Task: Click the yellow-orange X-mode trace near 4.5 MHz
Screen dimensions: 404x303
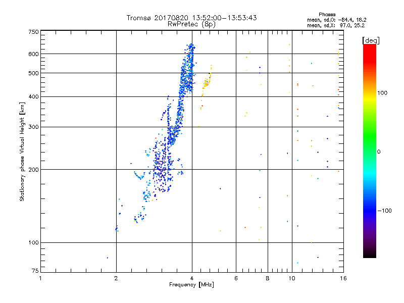Action: pyautogui.click(x=206, y=82)
